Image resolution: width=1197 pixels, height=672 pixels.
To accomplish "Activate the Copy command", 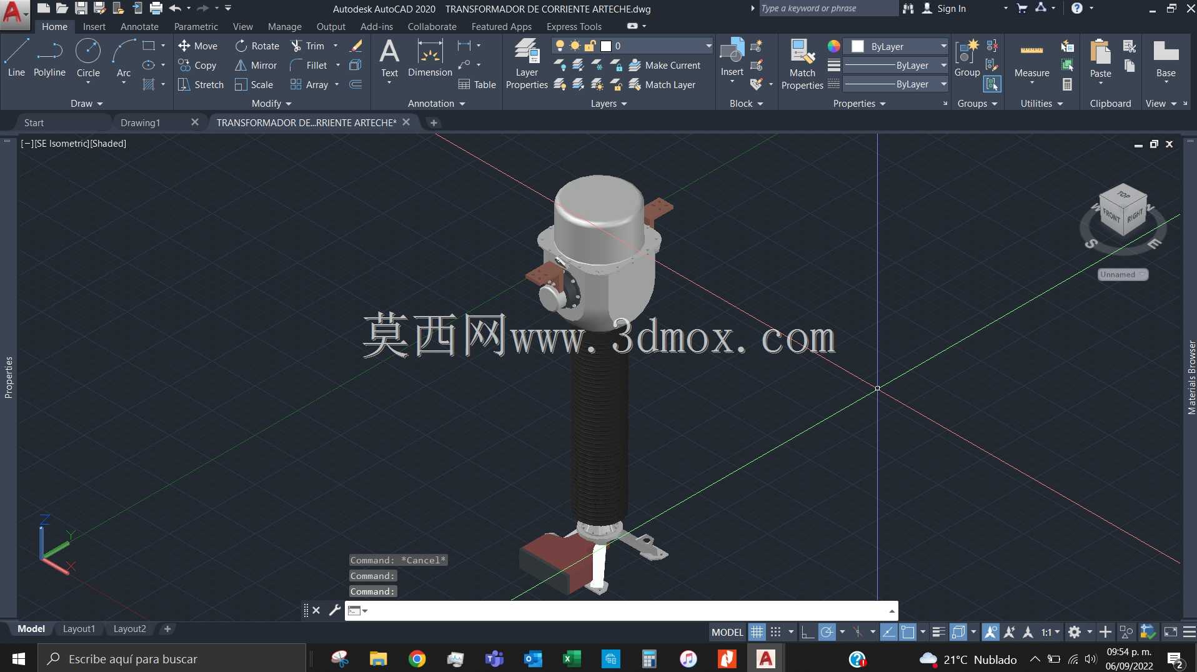I will click(197, 65).
